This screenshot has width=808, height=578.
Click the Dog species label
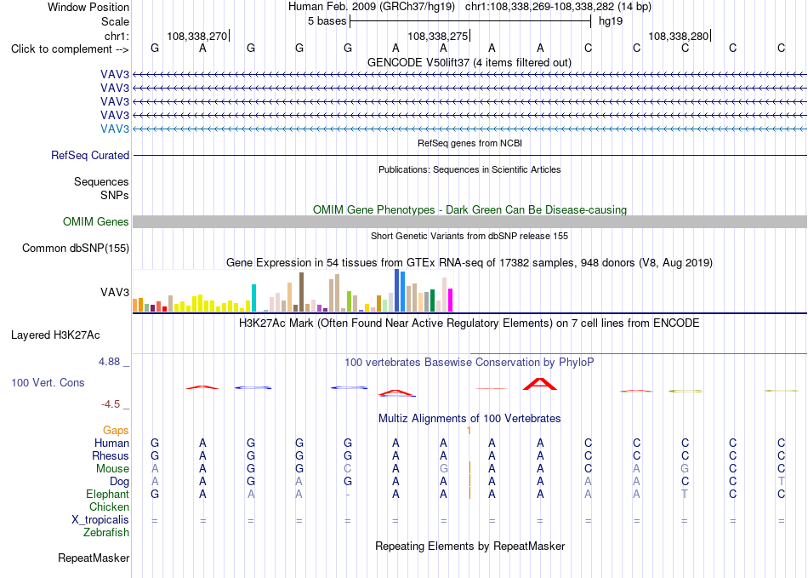click(x=119, y=482)
